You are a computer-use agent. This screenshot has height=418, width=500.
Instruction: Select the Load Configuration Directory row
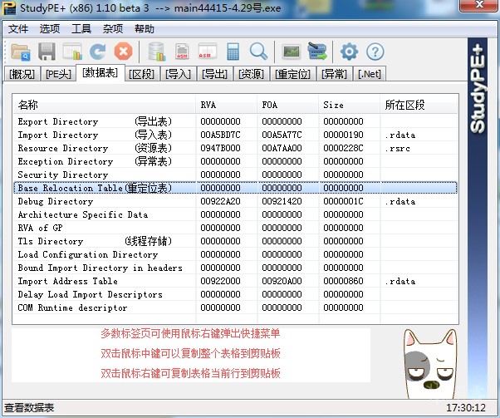235,254
